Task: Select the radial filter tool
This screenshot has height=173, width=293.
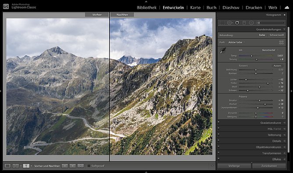Action: (251, 23)
